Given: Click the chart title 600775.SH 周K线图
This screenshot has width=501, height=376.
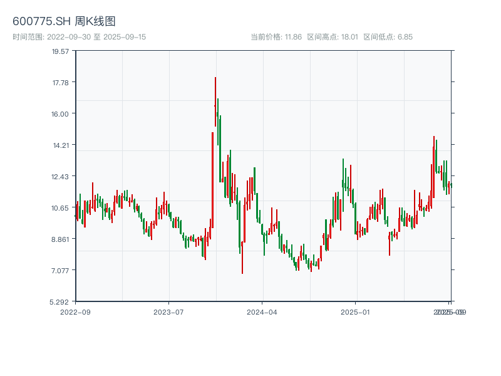Looking at the screenshot, I should click(64, 21).
